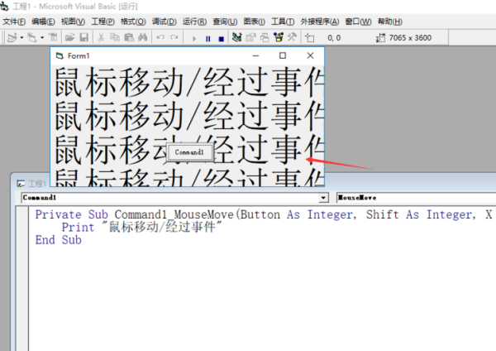496x351 pixels.
Task: Click the Copy toolbar icon
Action: (115, 37)
